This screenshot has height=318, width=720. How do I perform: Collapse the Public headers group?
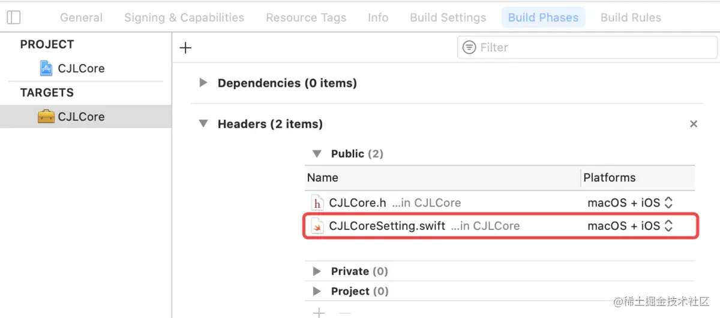317,154
